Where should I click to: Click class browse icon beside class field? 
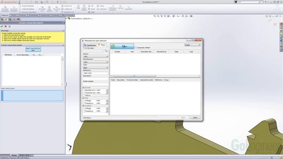pos(106,51)
